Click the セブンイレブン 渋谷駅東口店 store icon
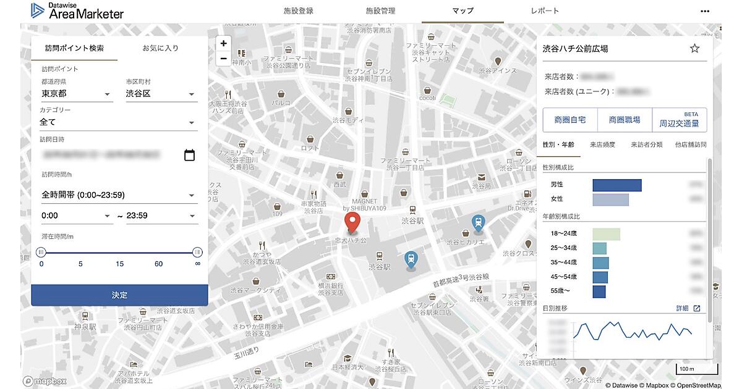 (433, 296)
